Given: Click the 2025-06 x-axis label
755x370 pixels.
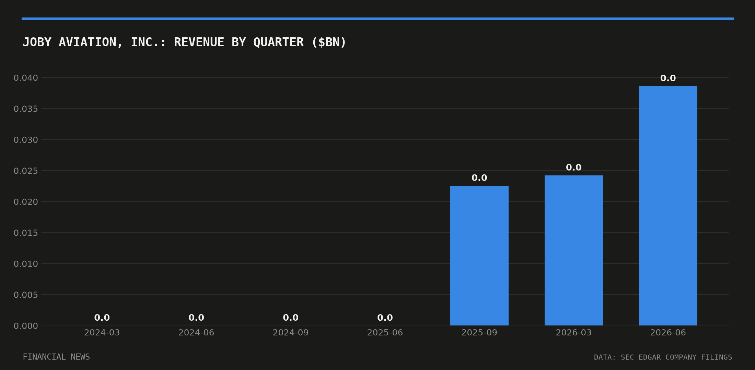Looking at the screenshot, I should [385, 333].
